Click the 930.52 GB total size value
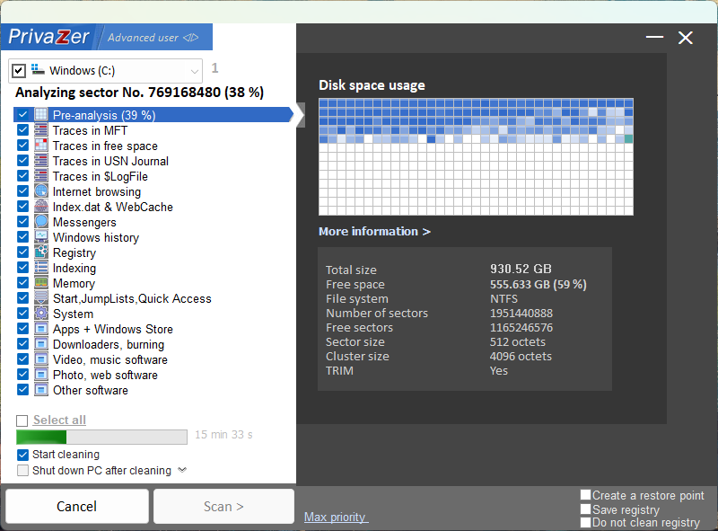This screenshot has width=718, height=531. (x=521, y=269)
